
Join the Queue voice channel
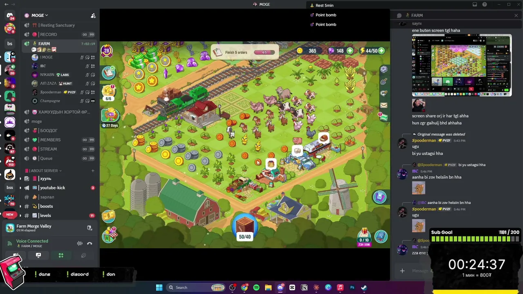click(60, 158)
